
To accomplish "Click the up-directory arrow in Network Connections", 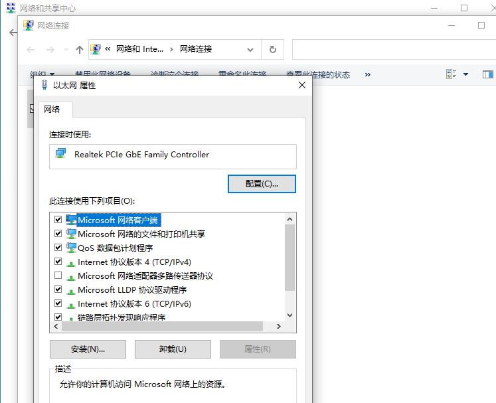I will [x=80, y=50].
